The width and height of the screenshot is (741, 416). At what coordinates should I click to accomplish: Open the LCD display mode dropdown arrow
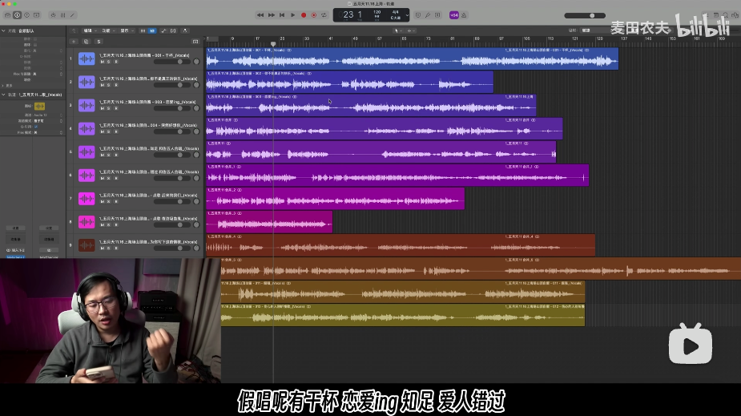click(407, 15)
